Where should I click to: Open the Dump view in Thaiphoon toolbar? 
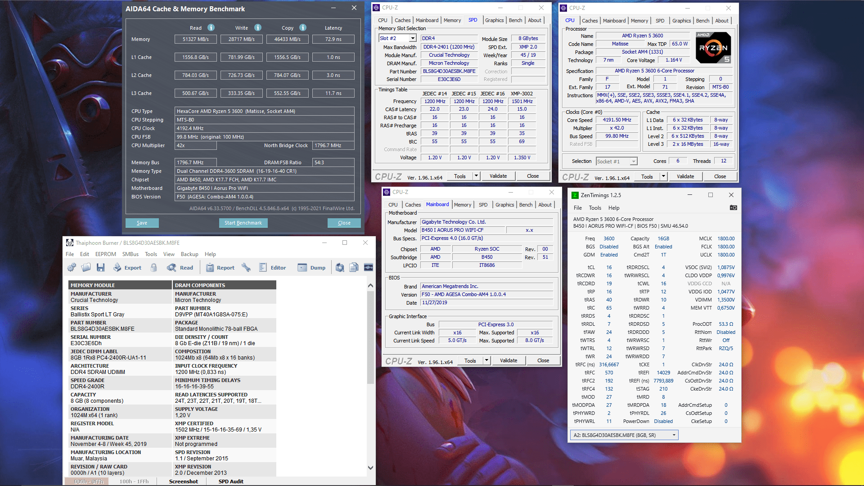coord(312,267)
